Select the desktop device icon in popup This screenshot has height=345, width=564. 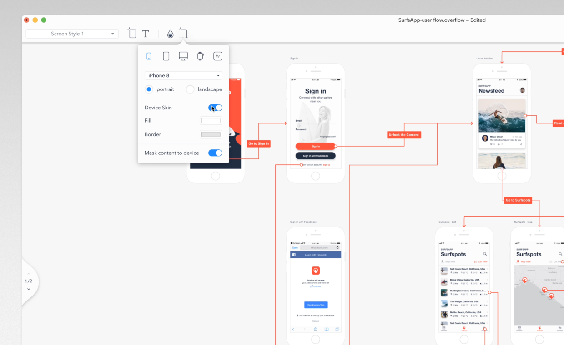tap(183, 56)
